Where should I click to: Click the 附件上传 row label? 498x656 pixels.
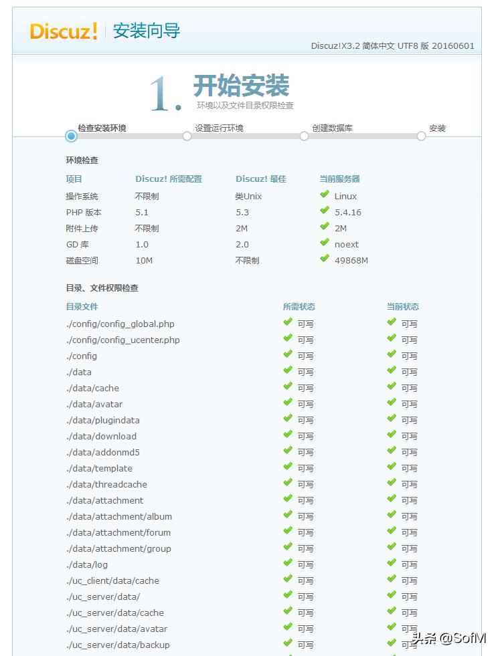(x=82, y=229)
